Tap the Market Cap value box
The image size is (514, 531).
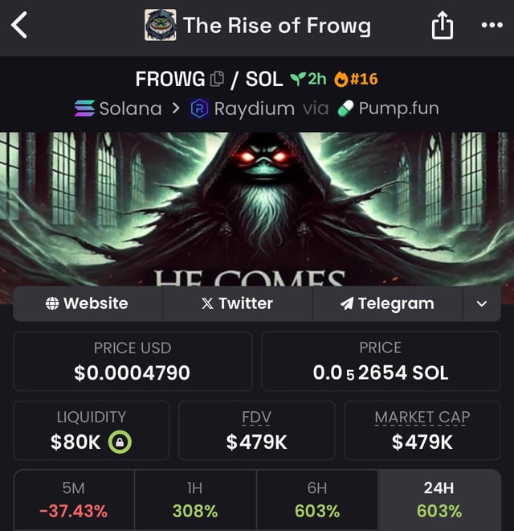tap(422, 430)
